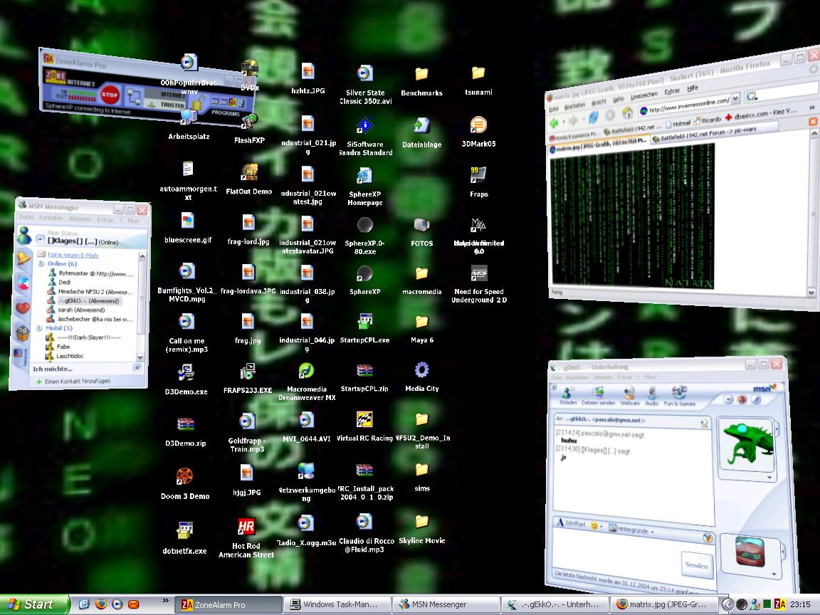Screen dimensions: 820x615
Task: Open Fun & Games in chat toolbar
Action: click(x=679, y=396)
